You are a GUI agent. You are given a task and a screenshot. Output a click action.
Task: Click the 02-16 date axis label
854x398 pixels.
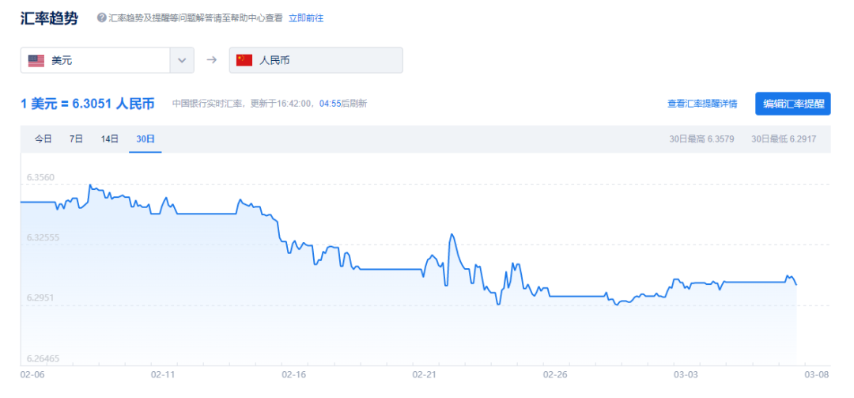(293, 374)
